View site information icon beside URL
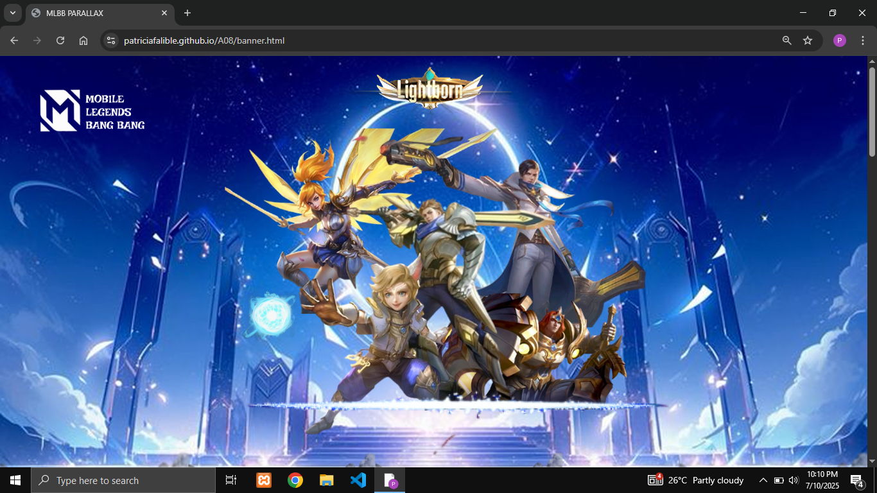877x493 pixels. 111,40
